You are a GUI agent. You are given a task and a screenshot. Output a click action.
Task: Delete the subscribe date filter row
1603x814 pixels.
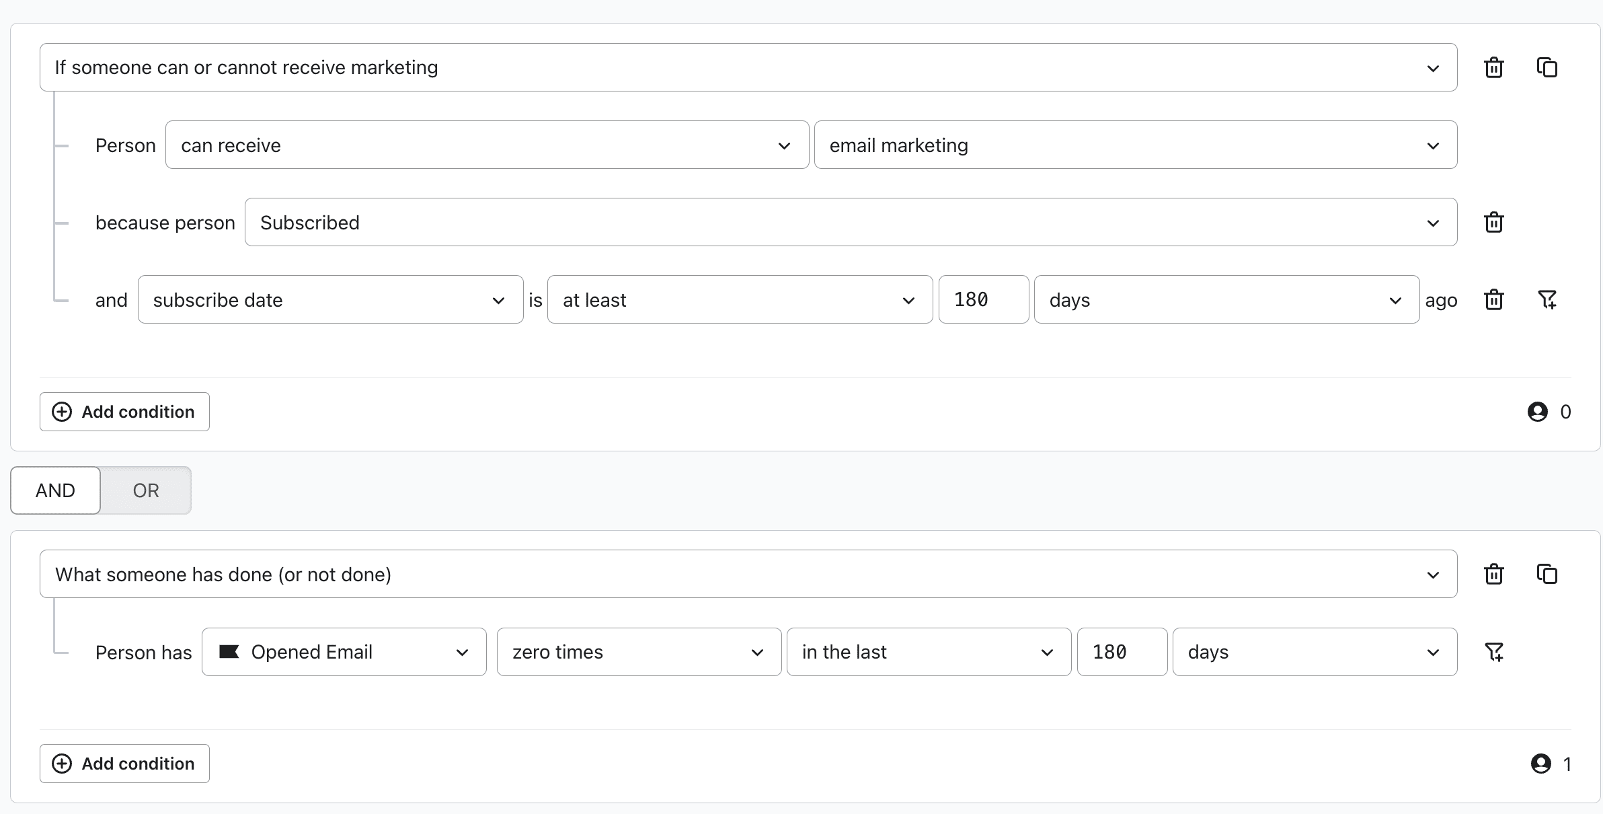[x=1493, y=300]
